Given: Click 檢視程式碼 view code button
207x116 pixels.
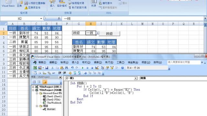Looking at the screenshot, I should point(76,3).
